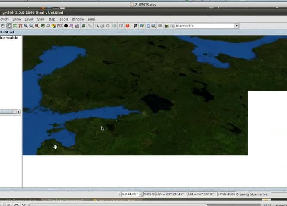Select the bluemarble layer in the legend
Viewport: 287px width, 206px height.
(9, 38)
